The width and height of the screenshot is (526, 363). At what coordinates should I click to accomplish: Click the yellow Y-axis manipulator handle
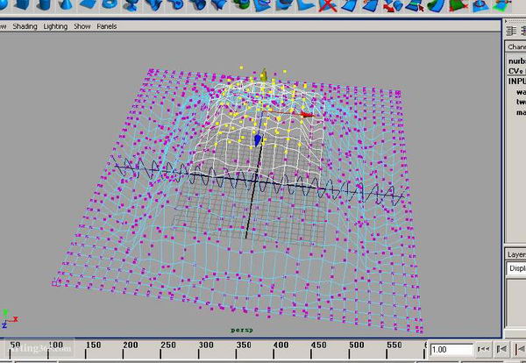(x=264, y=75)
